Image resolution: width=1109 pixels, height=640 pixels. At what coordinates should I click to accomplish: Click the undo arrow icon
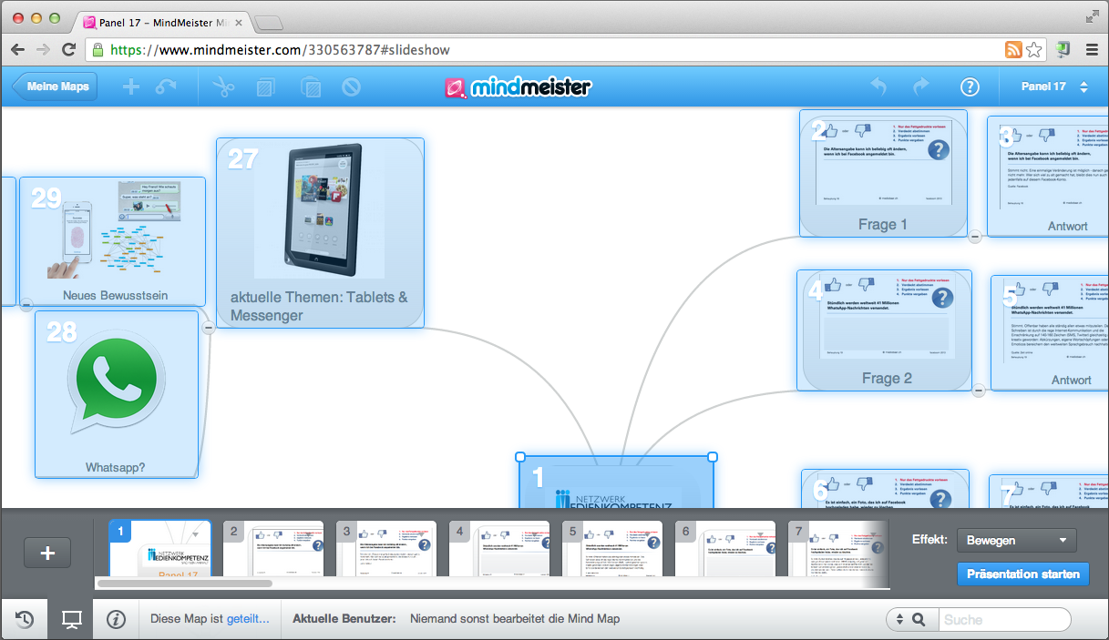[878, 86]
